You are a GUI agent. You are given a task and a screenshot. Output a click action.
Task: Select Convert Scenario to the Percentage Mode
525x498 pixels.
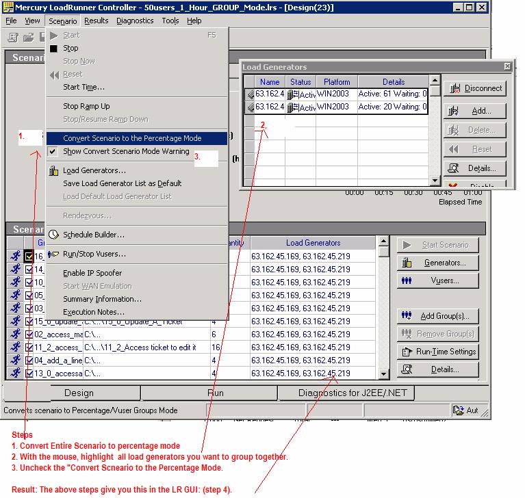[x=137, y=138]
